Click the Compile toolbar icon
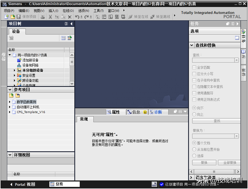Image resolution: width=248 pixels, height=189 pixels. (x=98, y=17)
